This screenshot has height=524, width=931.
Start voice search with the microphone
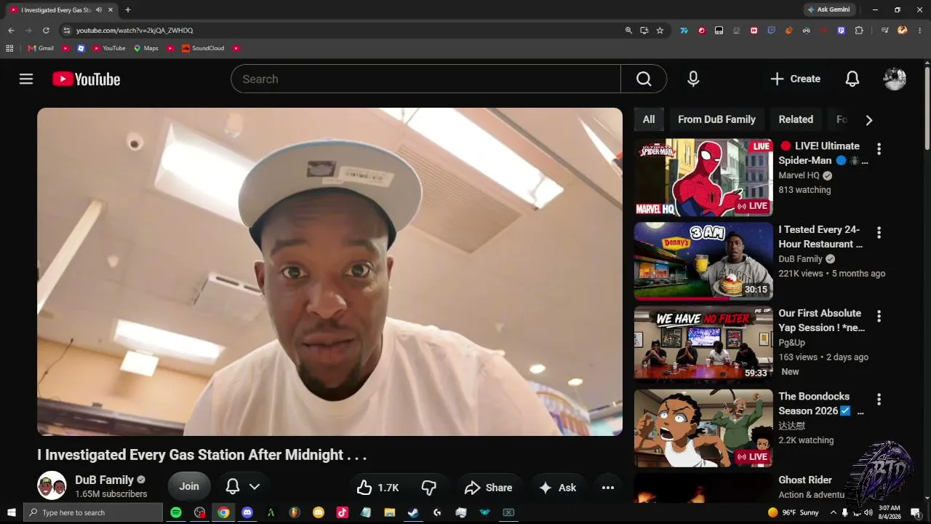pyautogui.click(x=693, y=79)
